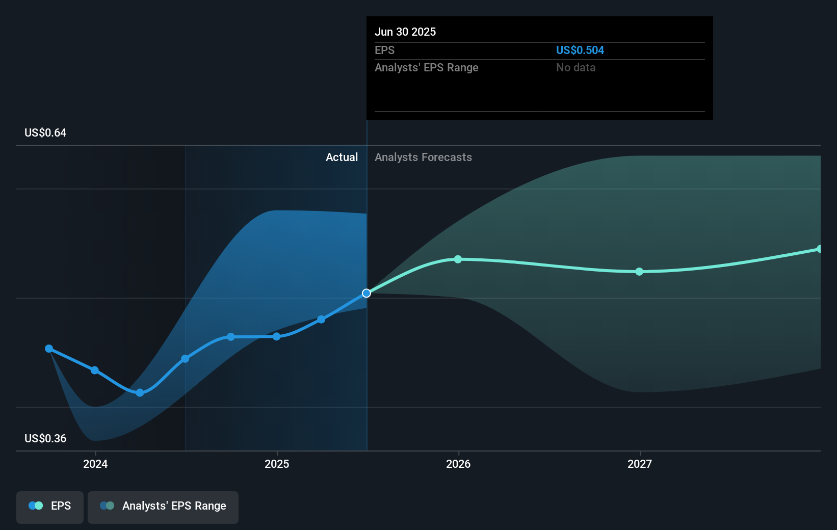The height and width of the screenshot is (530, 837).
Task: Select the Jun 30 2025 highlighted data point
Action: click(x=367, y=293)
